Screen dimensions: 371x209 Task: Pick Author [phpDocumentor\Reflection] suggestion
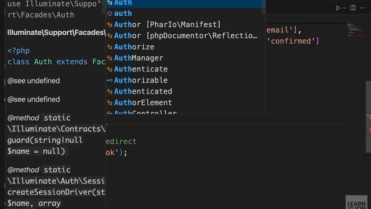pyautogui.click(x=185, y=35)
